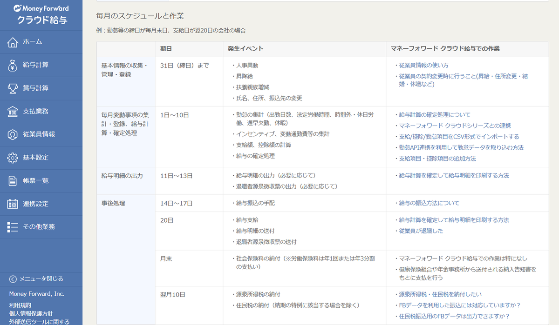Screen dimensions: 559x325
Task: Open 給与明細を印刷する方法 link in 20日 row
Action: [x=454, y=220]
